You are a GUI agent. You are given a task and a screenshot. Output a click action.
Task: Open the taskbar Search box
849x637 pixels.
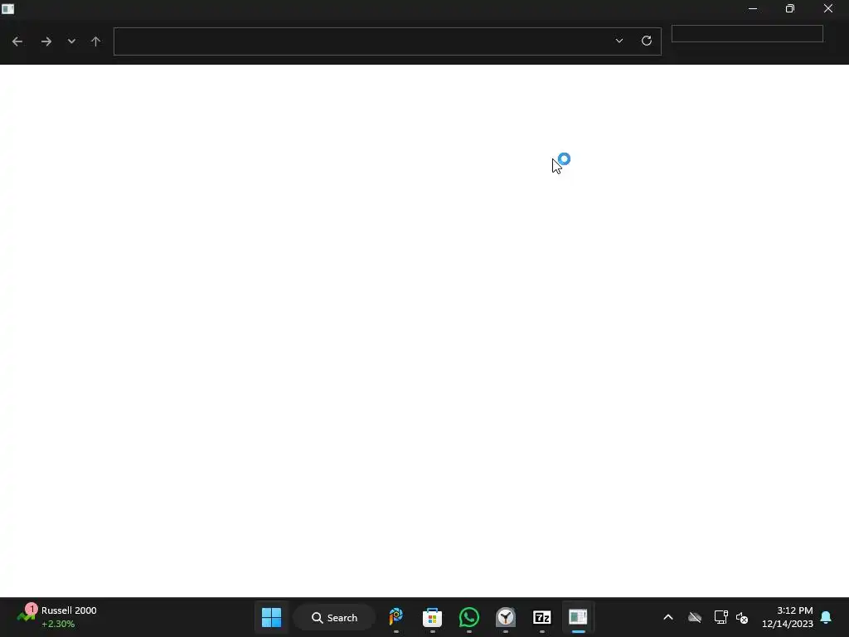(x=334, y=617)
